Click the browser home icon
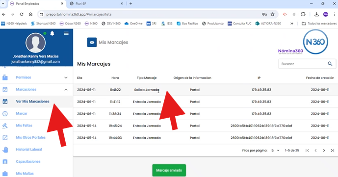 (x=30, y=14)
